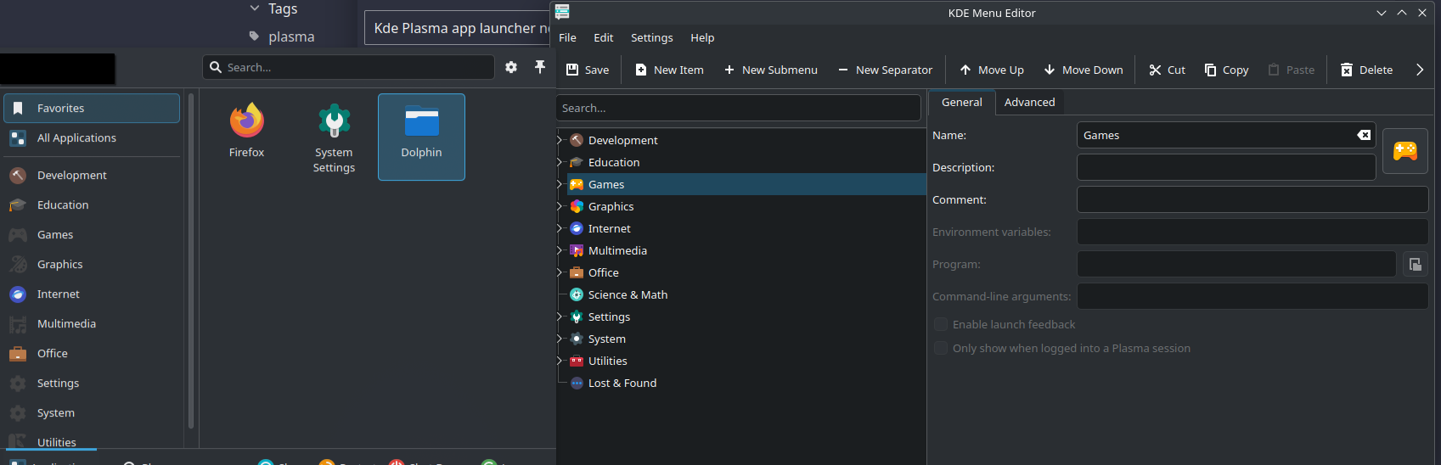
Task: Open System category in launcher
Action: (x=92, y=412)
